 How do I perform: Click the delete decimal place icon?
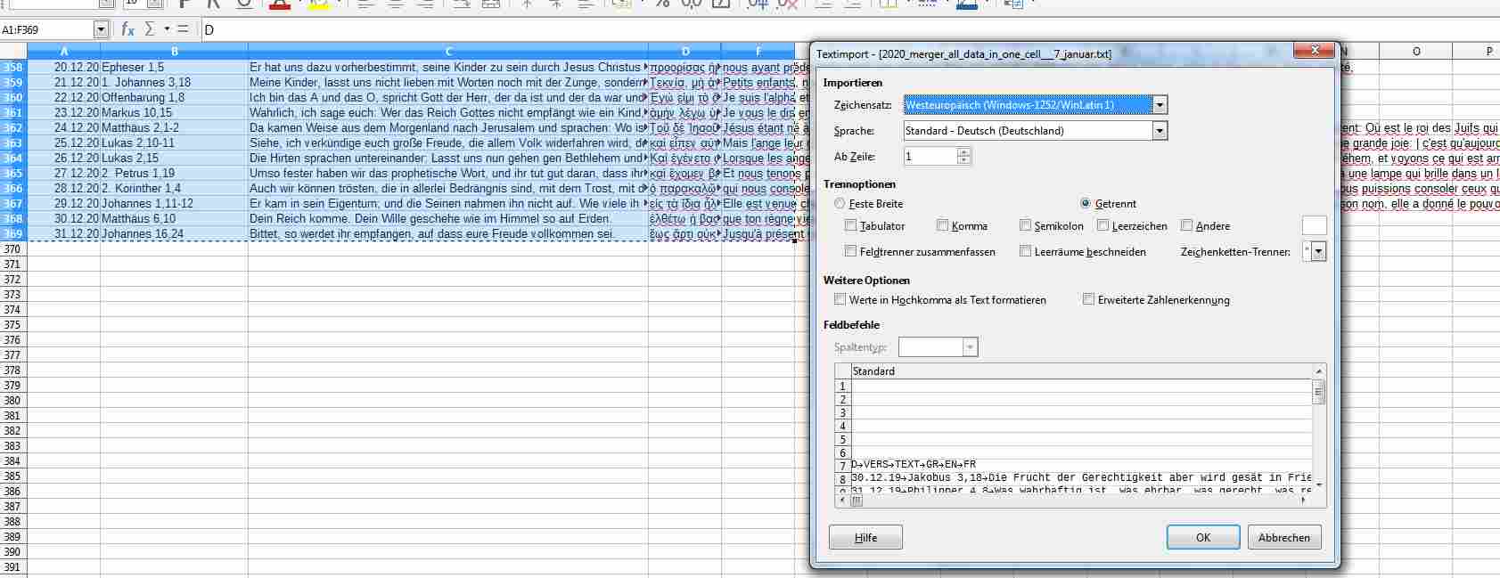(788, 4)
